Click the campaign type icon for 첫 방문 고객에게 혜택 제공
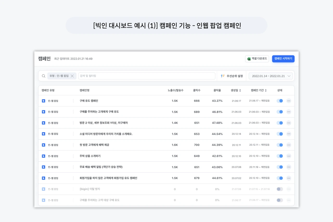 (43, 145)
